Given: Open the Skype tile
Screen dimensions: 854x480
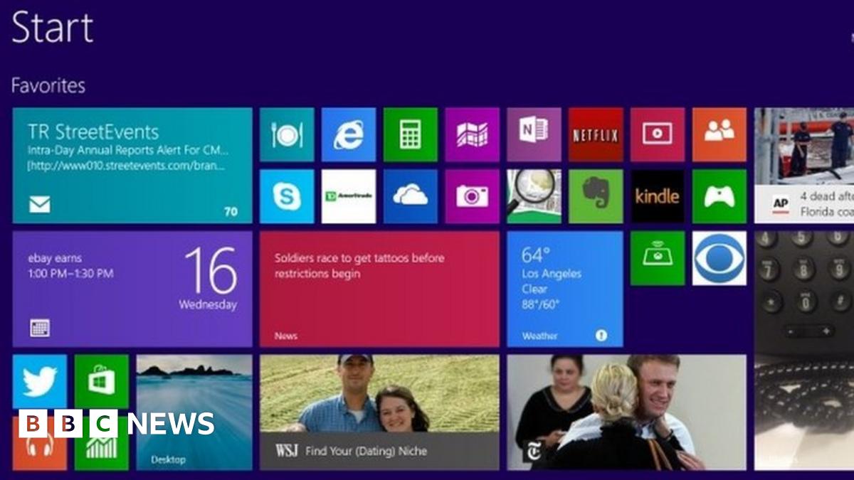Looking at the screenshot, I should [x=286, y=196].
